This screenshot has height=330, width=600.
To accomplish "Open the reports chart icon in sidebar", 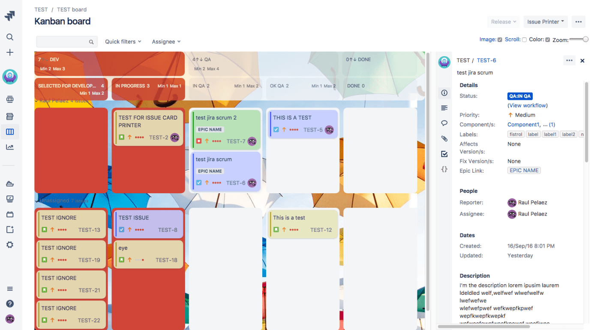I will [x=10, y=147].
